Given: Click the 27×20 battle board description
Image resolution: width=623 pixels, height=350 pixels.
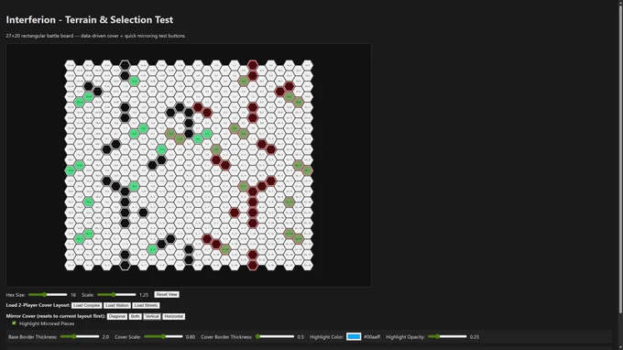Looking at the screenshot, I should pyautogui.click(x=96, y=36).
